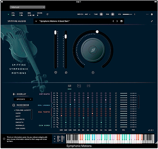
Task: Toggle FX checkbox for row 34
Action: [116, 100]
